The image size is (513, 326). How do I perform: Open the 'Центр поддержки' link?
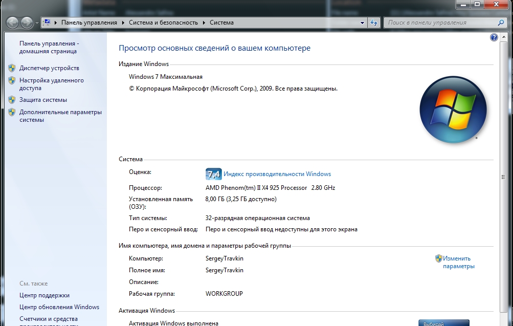point(44,295)
